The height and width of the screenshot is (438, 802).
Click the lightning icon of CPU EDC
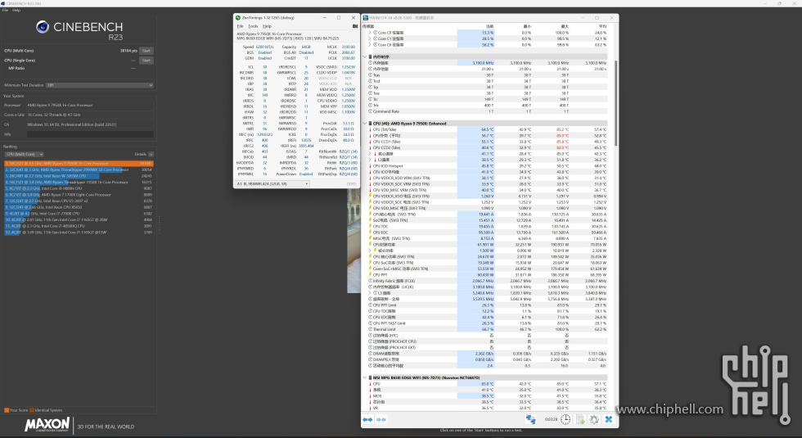click(x=370, y=233)
